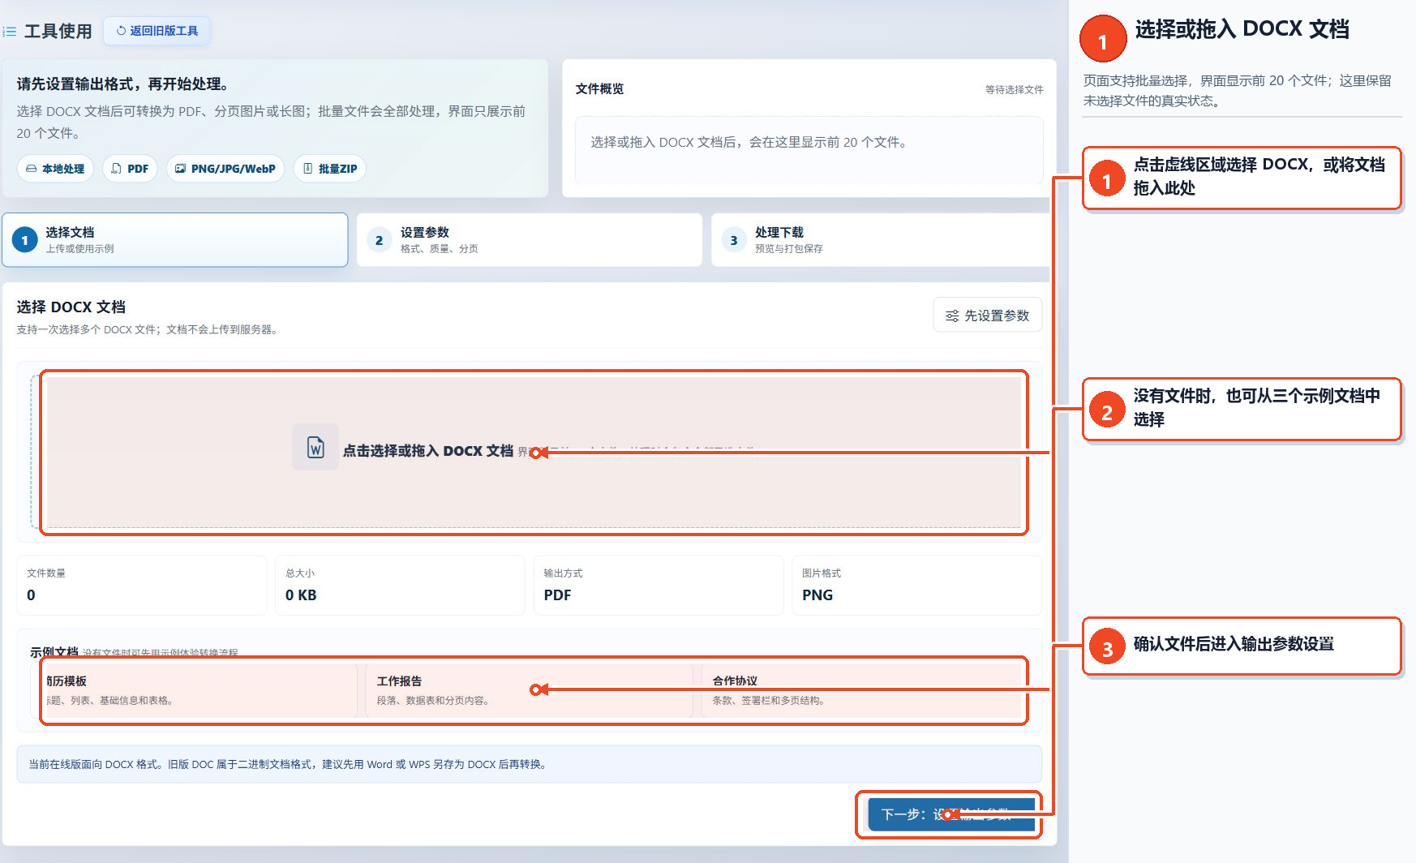The width and height of the screenshot is (1416, 863).
Task: Click the list icon beside 工具使用
Action: 10,32
